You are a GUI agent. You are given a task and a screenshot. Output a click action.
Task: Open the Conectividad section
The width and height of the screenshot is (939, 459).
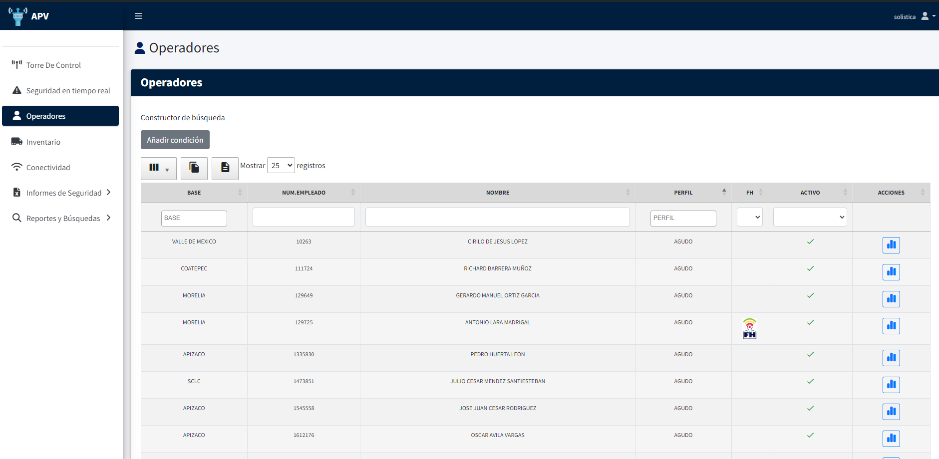60,167
